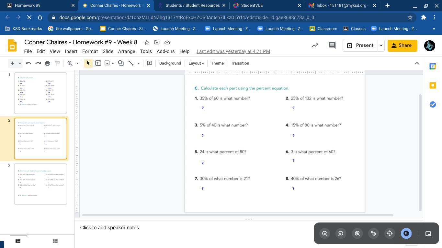442x248 pixels.
Task: Open Google Keep side panel
Action: tap(433, 85)
